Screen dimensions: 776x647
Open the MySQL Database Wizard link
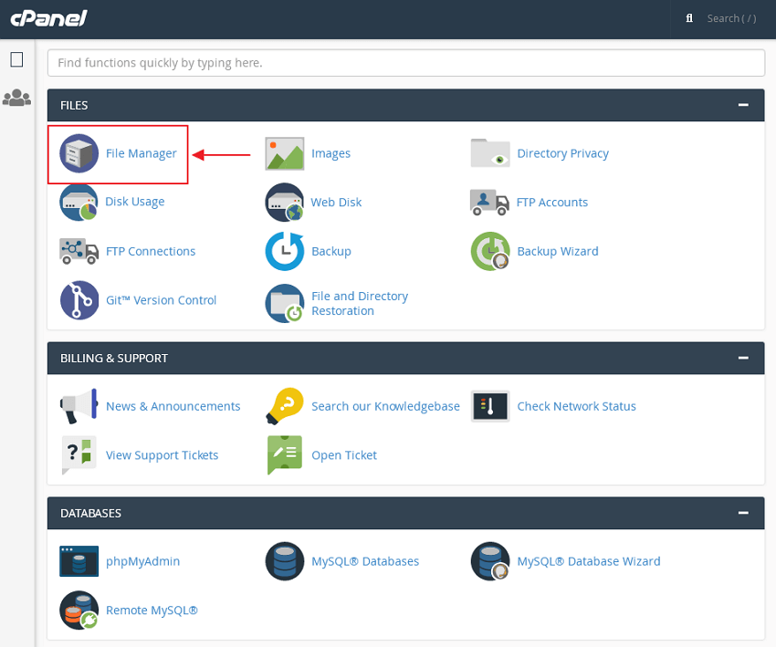pyautogui.click(x=589, y=562)
